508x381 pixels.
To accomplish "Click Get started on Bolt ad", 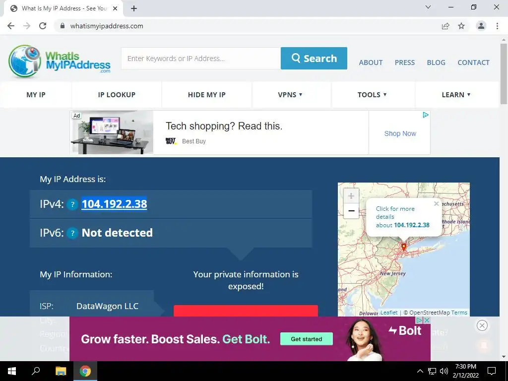I will [307, 339].
